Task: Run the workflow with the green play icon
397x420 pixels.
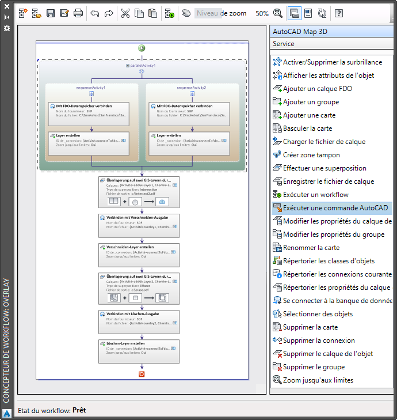Action: click(169, 13)
